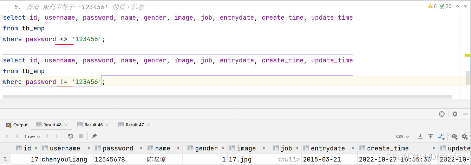Reload the result page data
The image size is (471, 165).
[x=71, y=136]
